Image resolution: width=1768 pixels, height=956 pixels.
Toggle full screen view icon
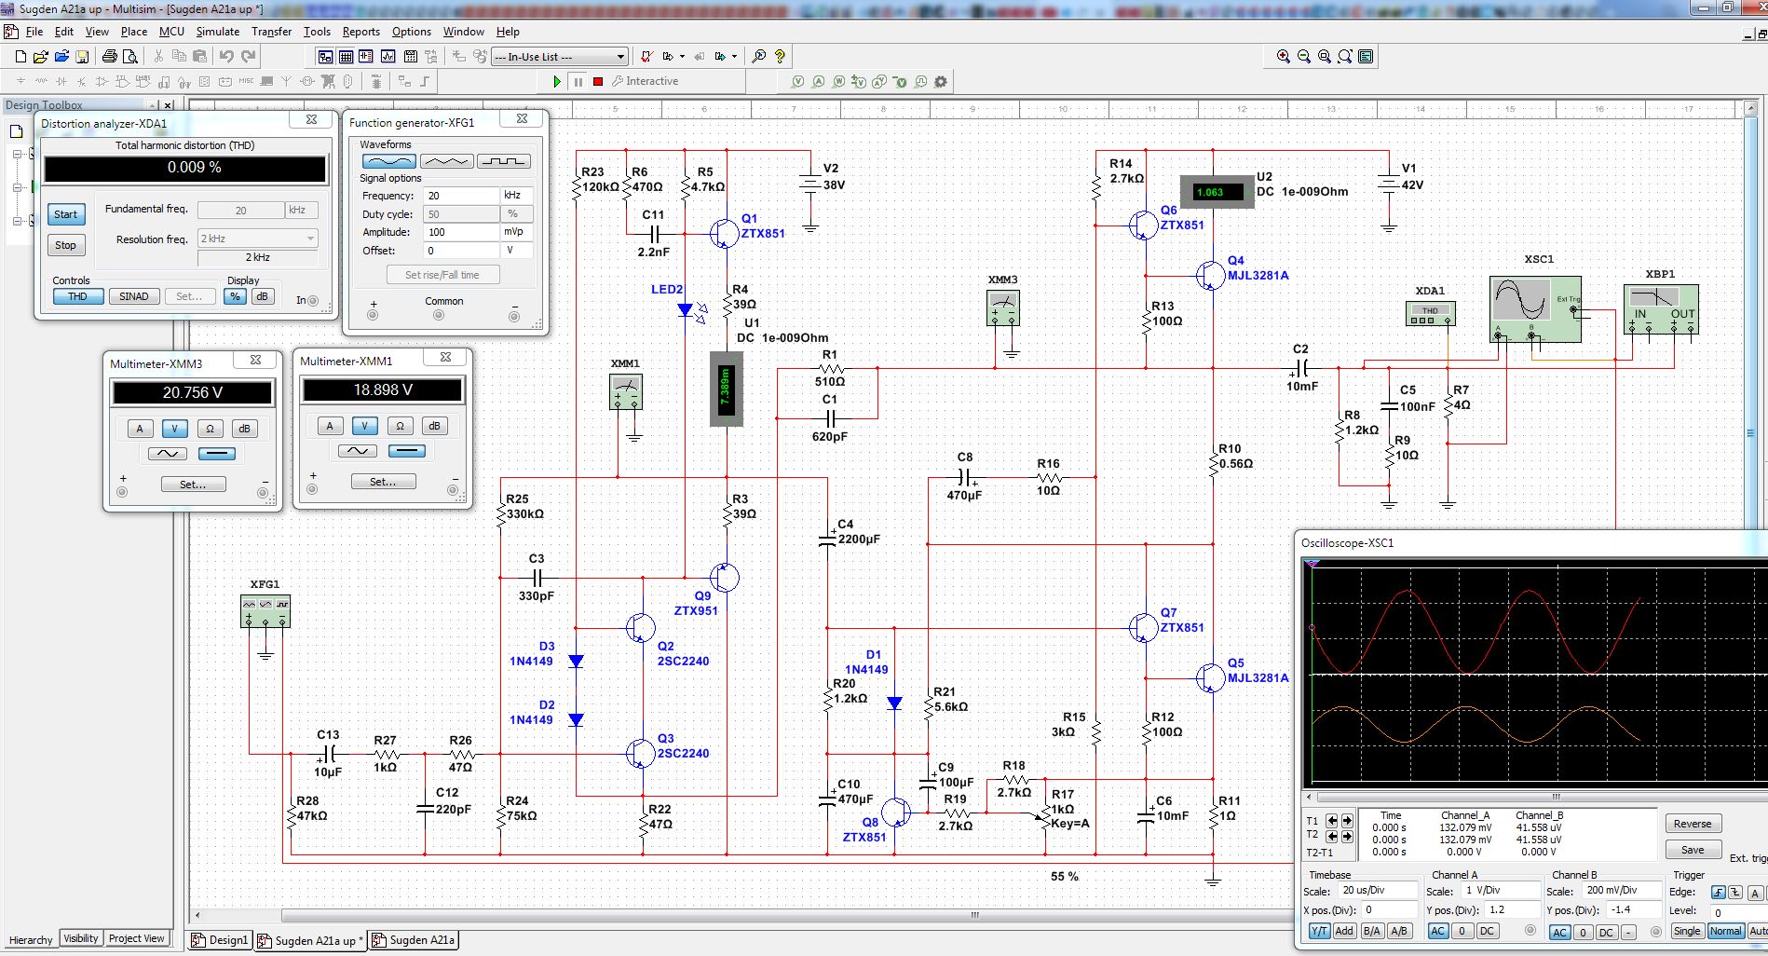pos(1366,57)
